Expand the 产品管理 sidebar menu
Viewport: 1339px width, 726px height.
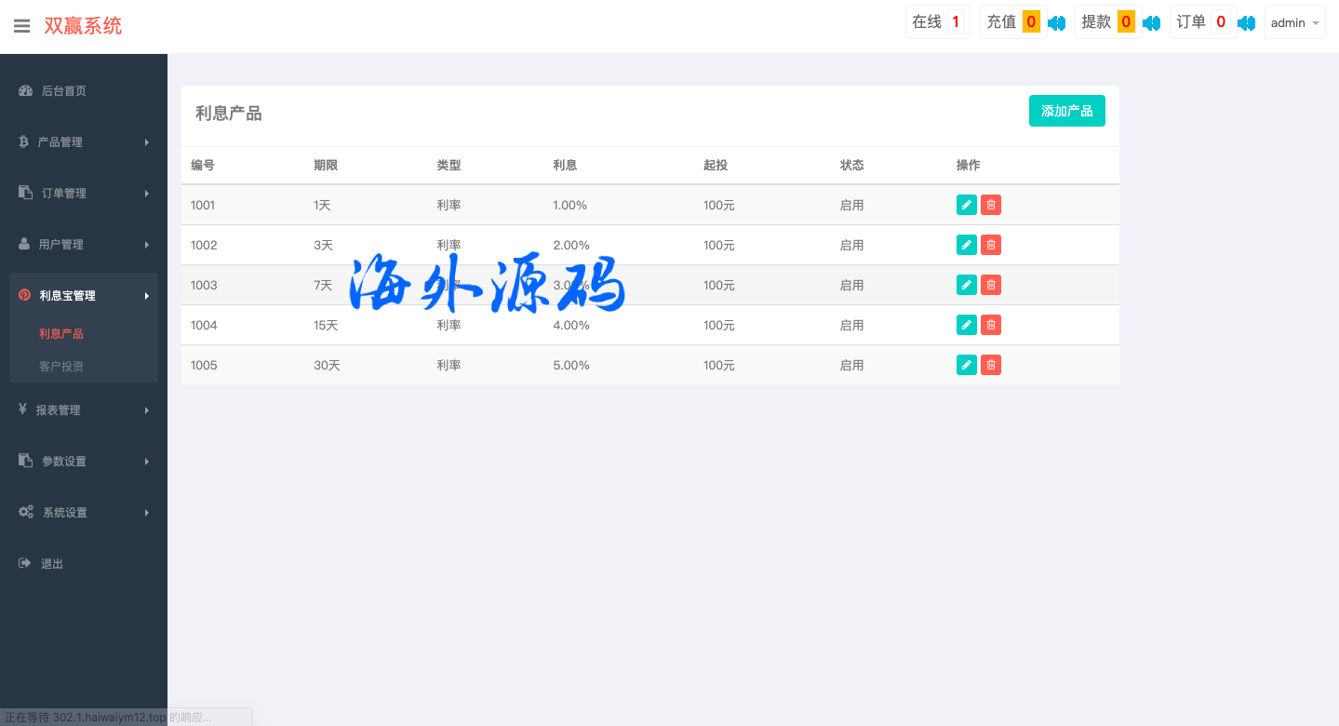click(x=84, y=142)
